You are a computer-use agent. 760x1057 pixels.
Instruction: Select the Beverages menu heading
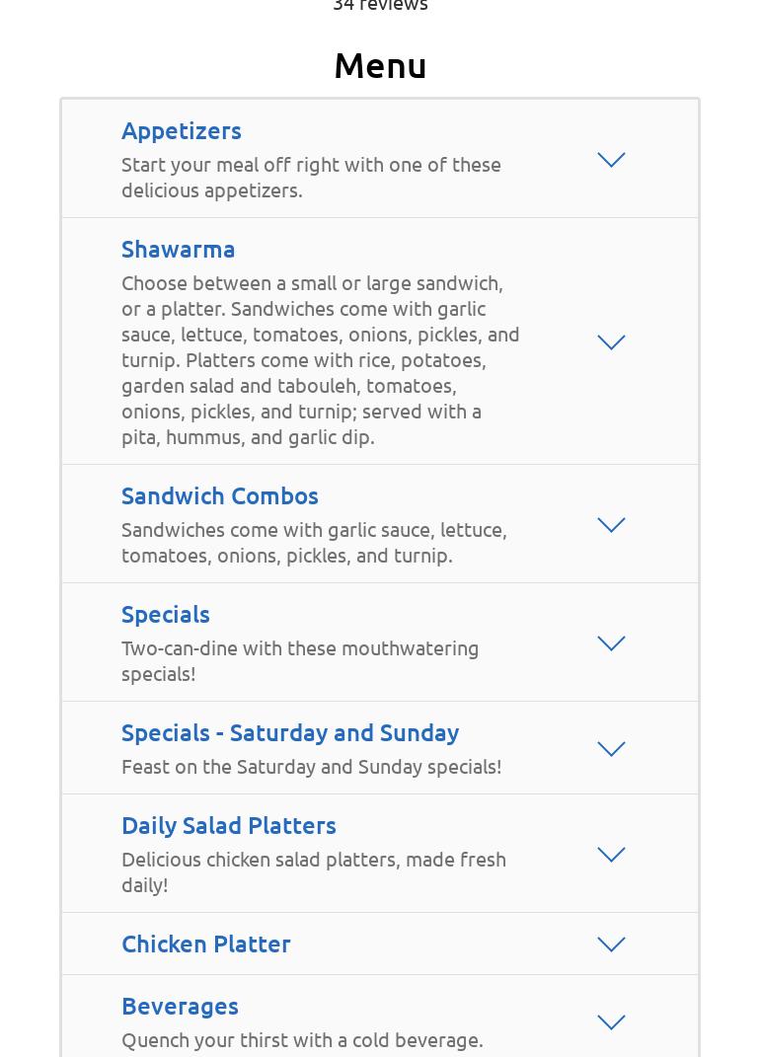pos(180,1006)
